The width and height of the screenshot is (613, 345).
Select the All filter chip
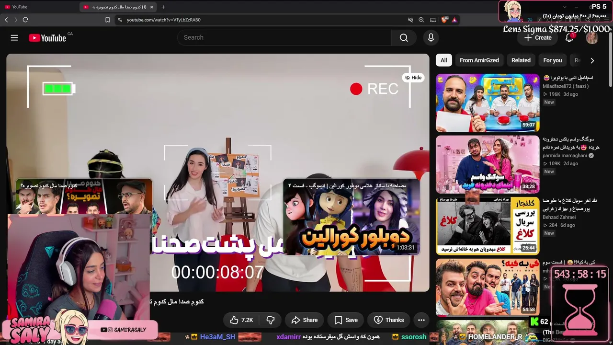point(444,60)
